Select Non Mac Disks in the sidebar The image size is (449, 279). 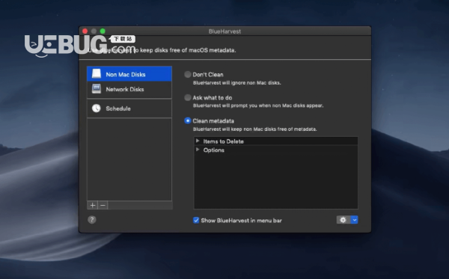[x=129, y=74]
